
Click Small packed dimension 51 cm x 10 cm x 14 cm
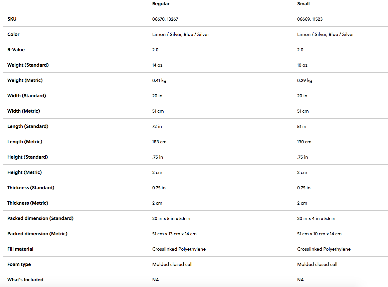click(x=319, y=234)
